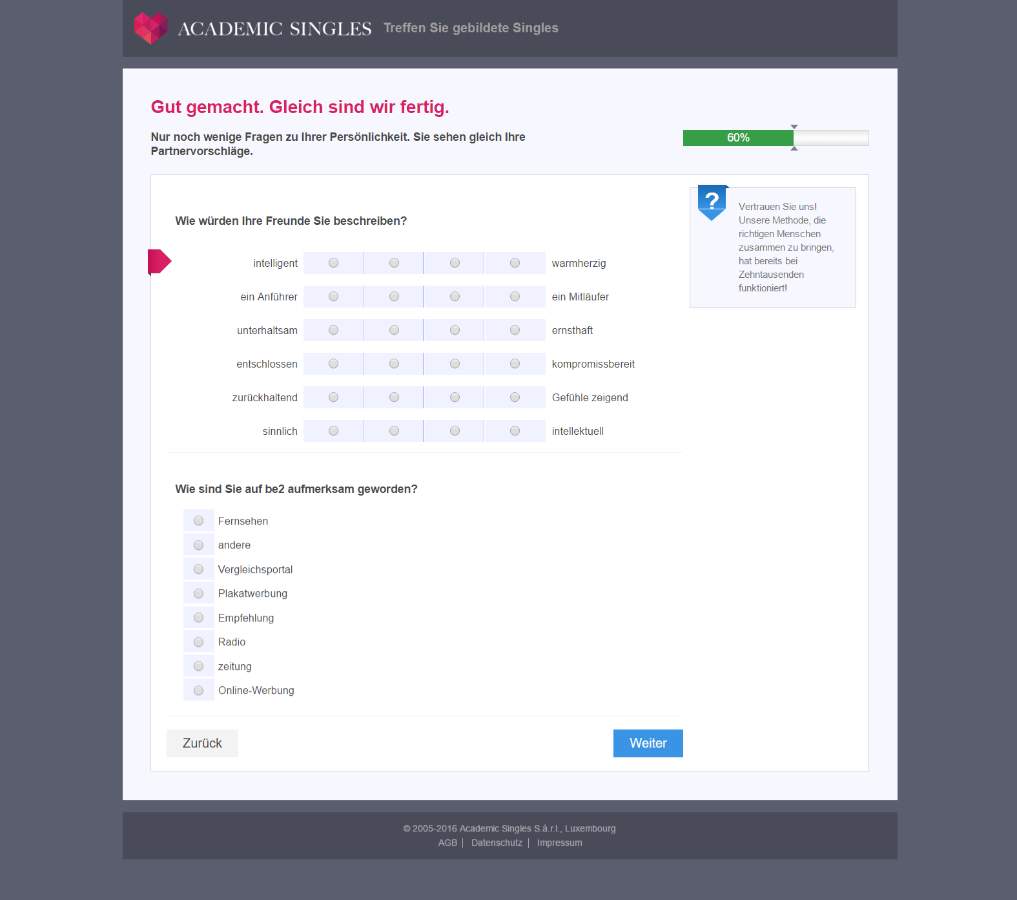This screenshot has width=1017, height=900.
Task: Click the Academic Singles heart logo
Action: [151, 28]
